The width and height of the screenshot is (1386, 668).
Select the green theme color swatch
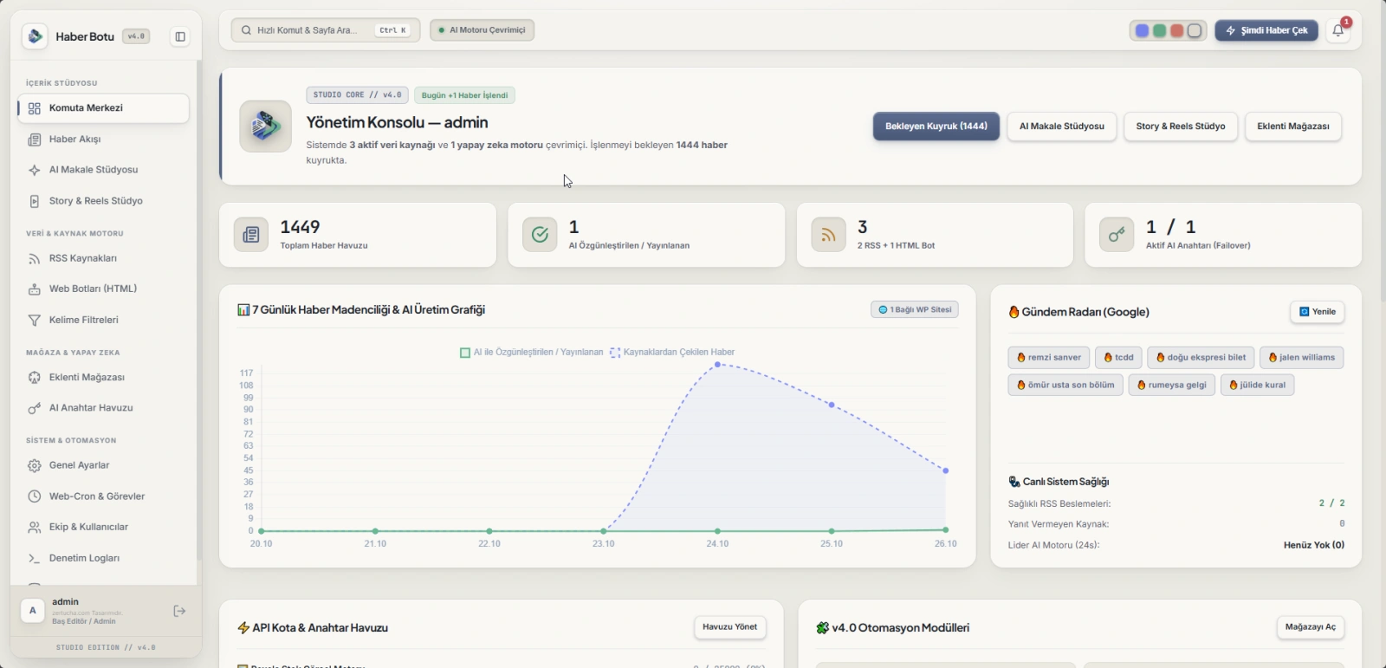point(1159,30)
